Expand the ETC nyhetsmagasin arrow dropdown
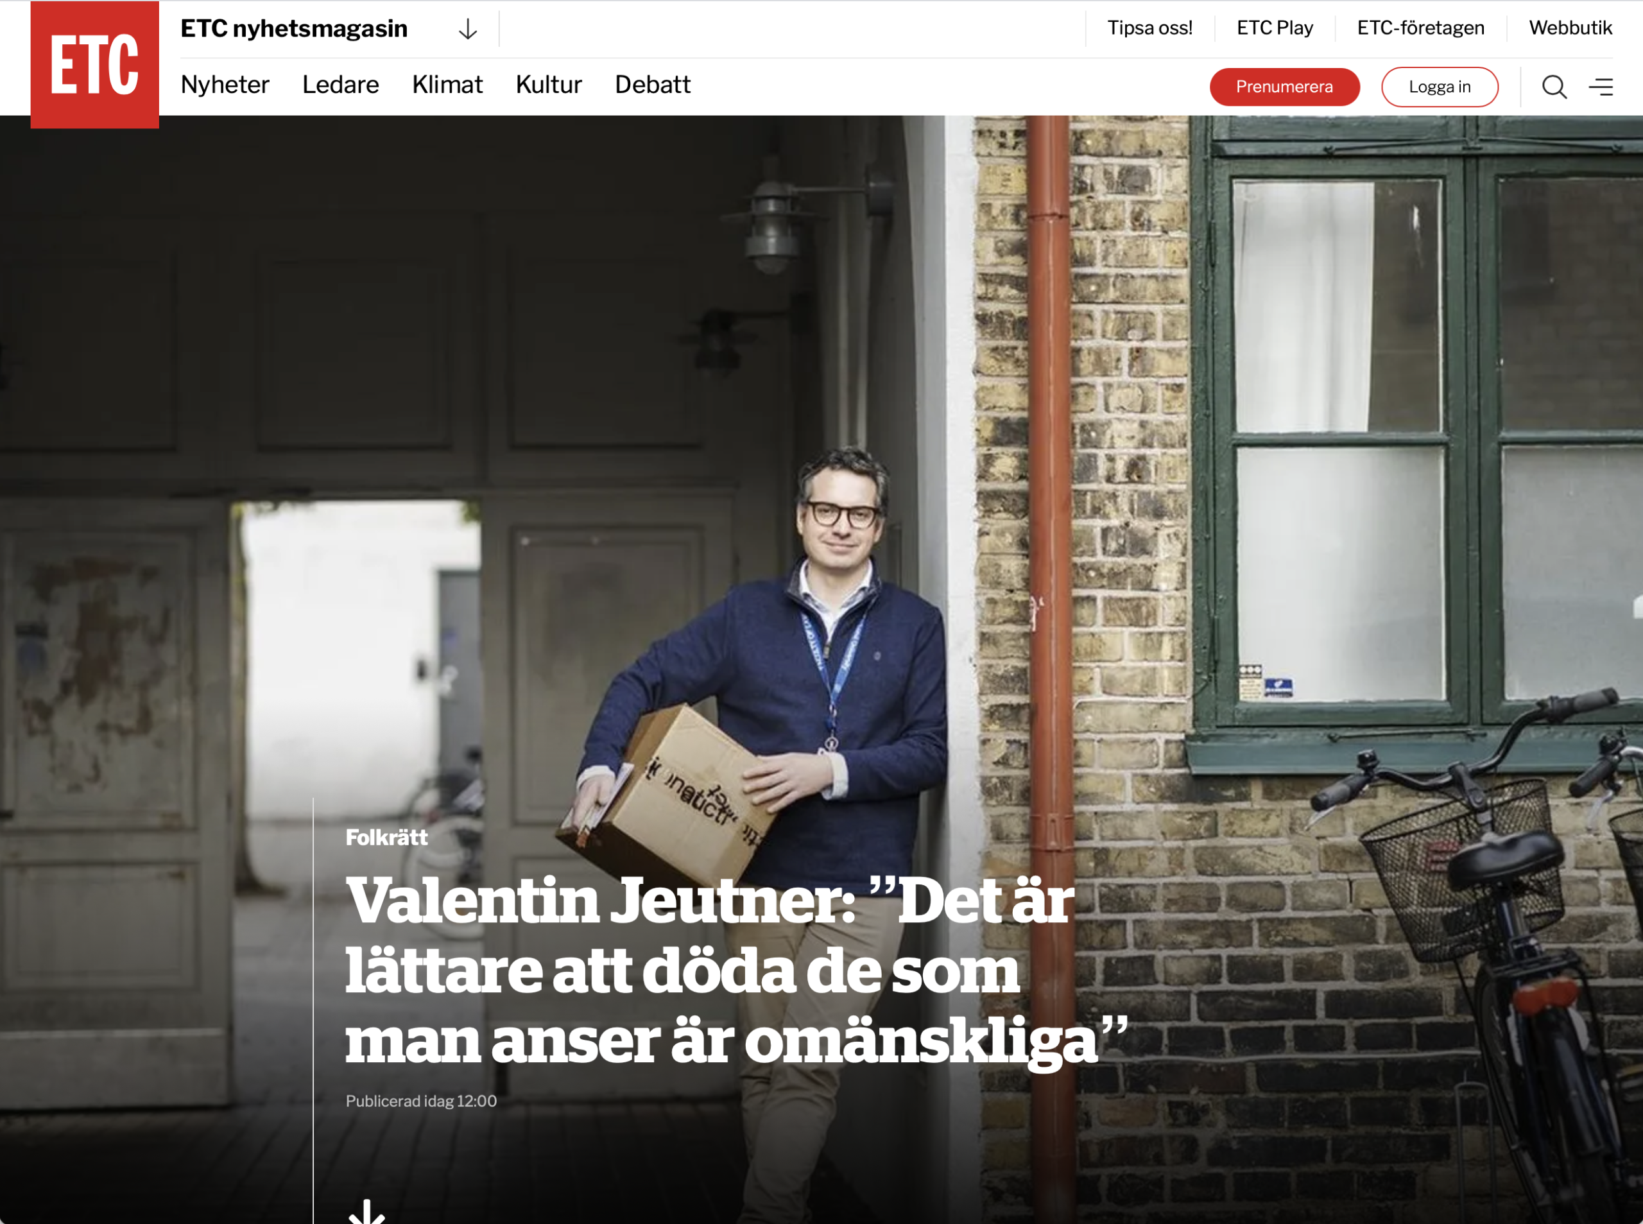The width and height of the screenshot is (1643, 1224). [467, 29]
